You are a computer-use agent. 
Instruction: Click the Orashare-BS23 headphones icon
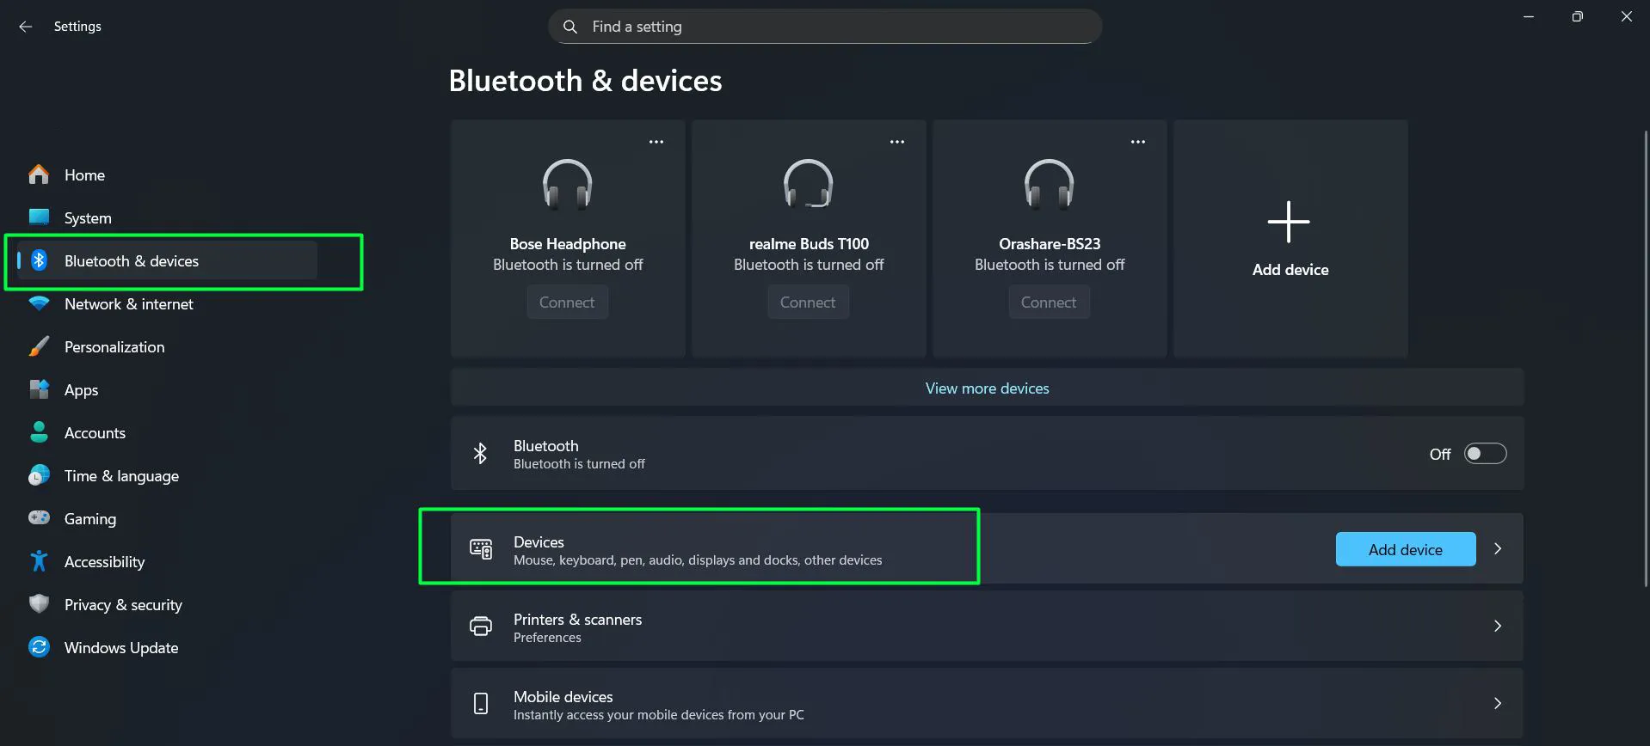tap(1049, 184)
